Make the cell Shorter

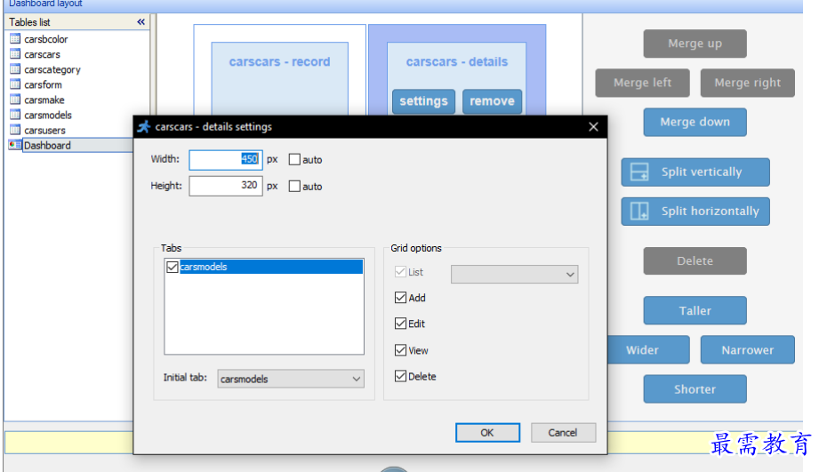tap(695, 389)
